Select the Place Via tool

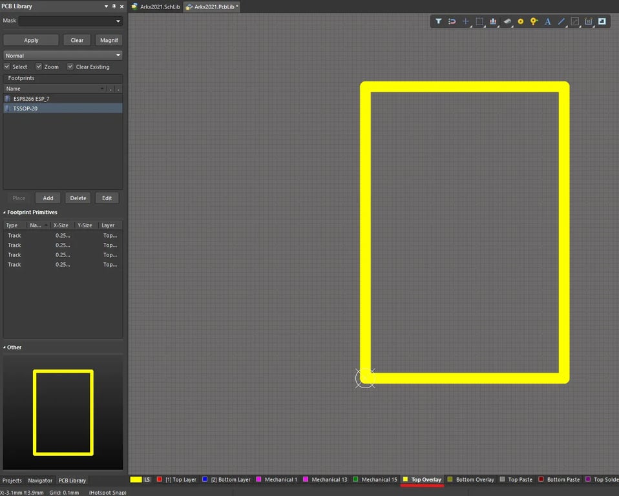coord(521,21)
